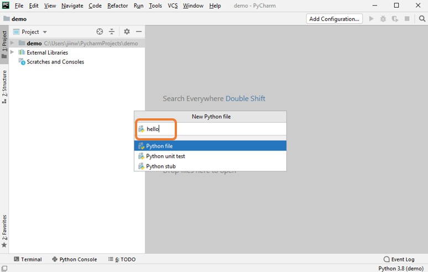Image resolution: width=428 pixels, height=272 pixels.
Task: Click the demo project folder icon in tree
Action: tap(22, 43)
